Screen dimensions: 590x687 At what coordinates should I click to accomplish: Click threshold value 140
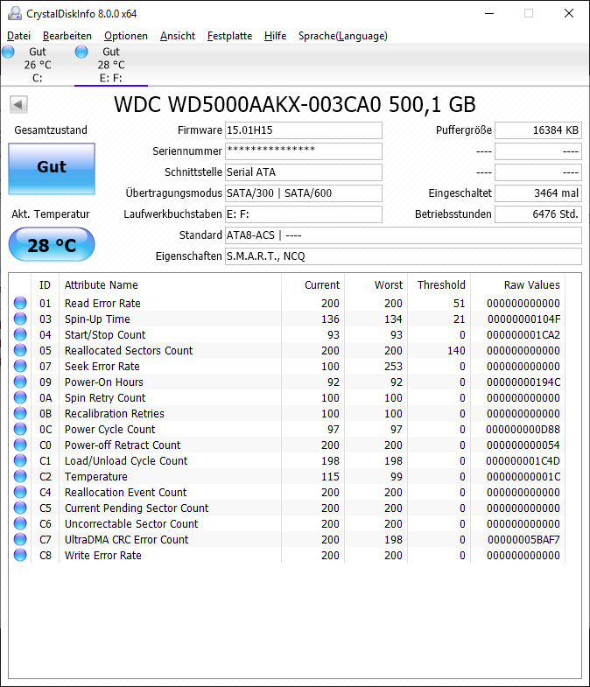coord(456,351)
